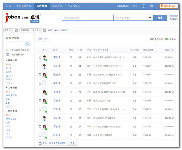Expand 更多 under 工作经验 section
The width and height of the screenshot is (182, 150).
click(x=9, y=106)
